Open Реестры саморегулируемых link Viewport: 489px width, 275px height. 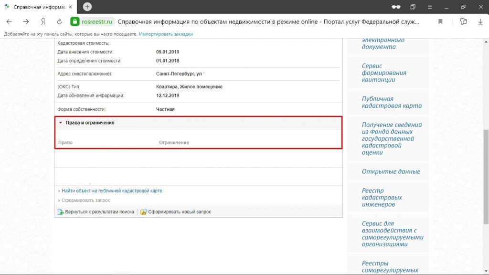point(390,267)
